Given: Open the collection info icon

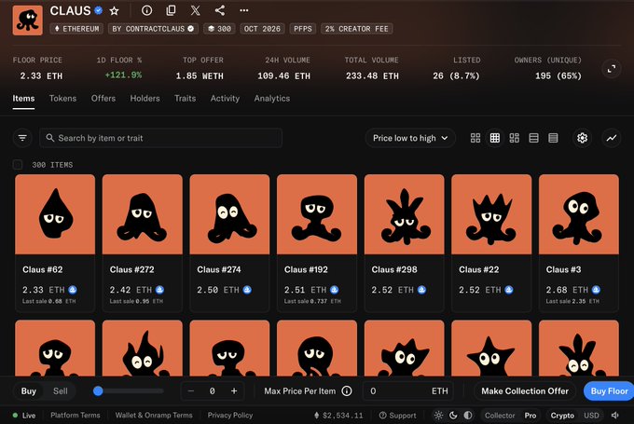Looking at the screenshot, I should tap(146, 10).
